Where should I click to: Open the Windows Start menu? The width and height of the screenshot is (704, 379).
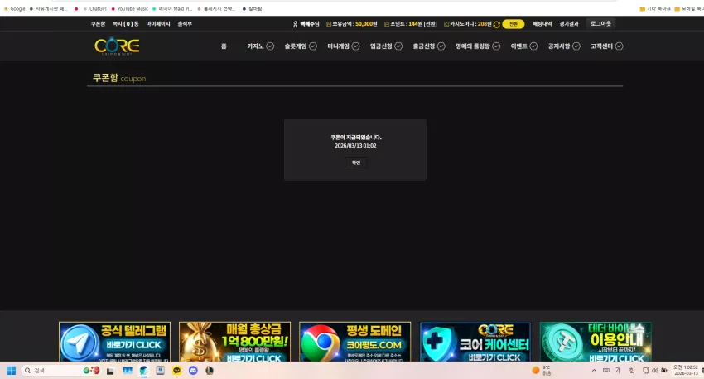[12, 371]
